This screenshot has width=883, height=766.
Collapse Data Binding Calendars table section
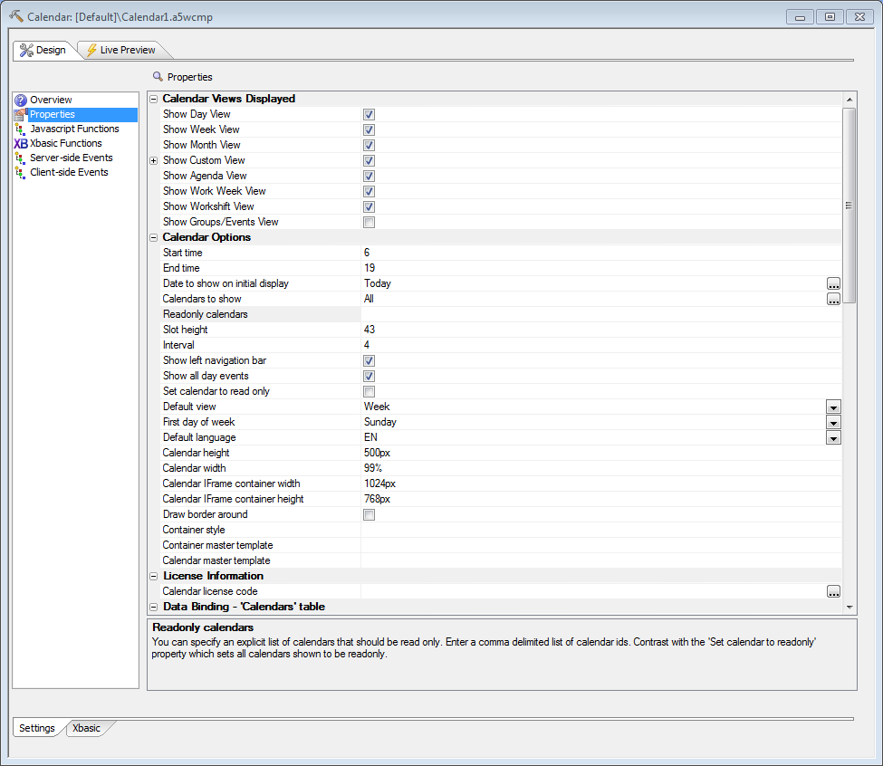[153, 607]
